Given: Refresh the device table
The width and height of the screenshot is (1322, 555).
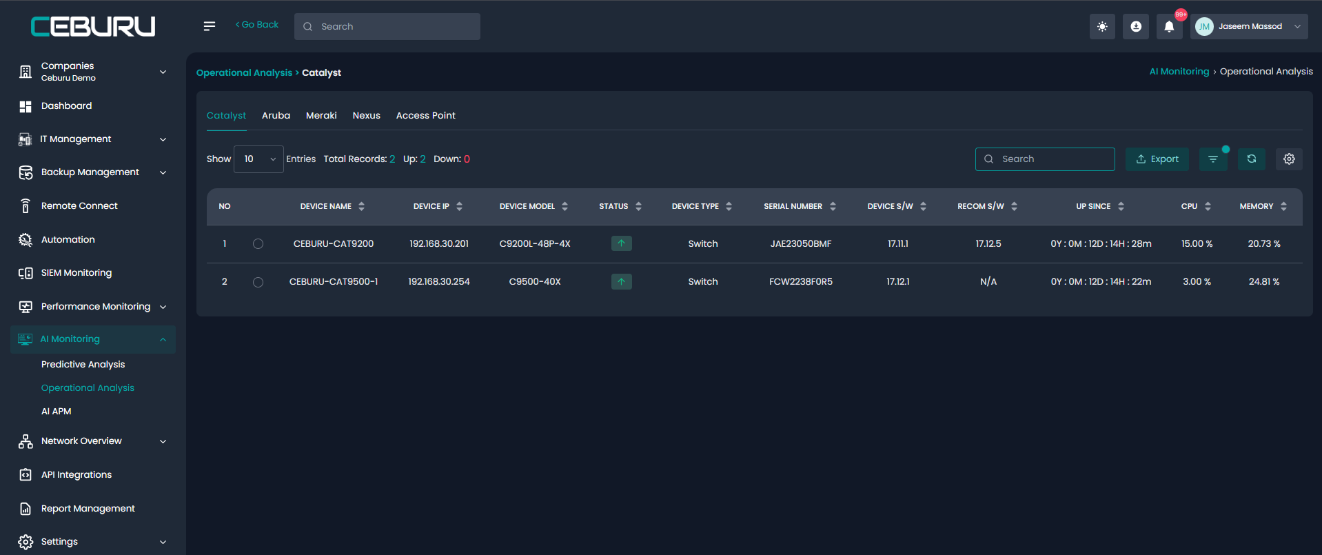Looking at the screenshot, I should pos(1252,159).
